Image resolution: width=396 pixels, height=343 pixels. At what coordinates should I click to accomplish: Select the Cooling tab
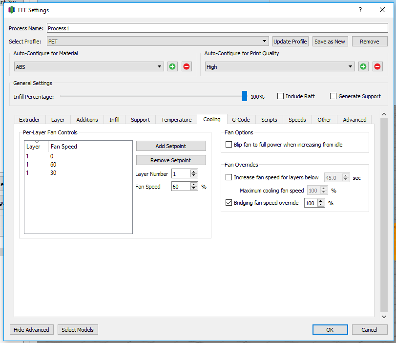pos(212,119)
